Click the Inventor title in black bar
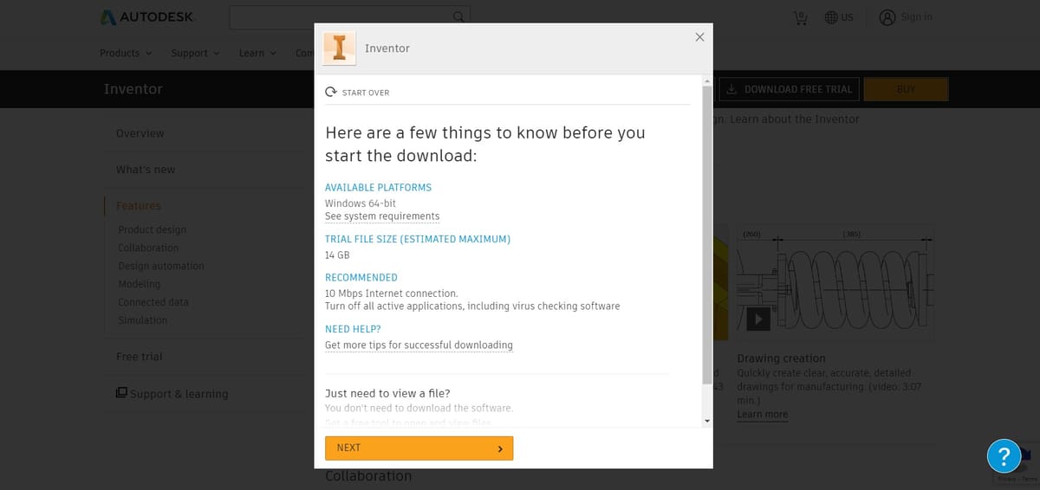 133,89
